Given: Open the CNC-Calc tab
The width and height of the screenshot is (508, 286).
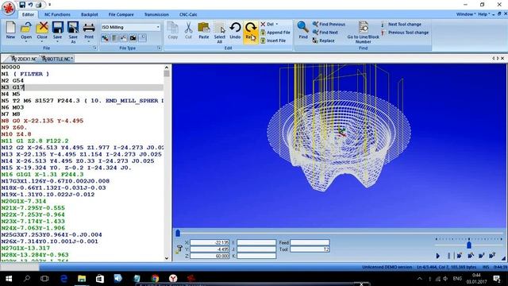Looking at the screenshot, I should pyautogui.click(x=188, y=14).
